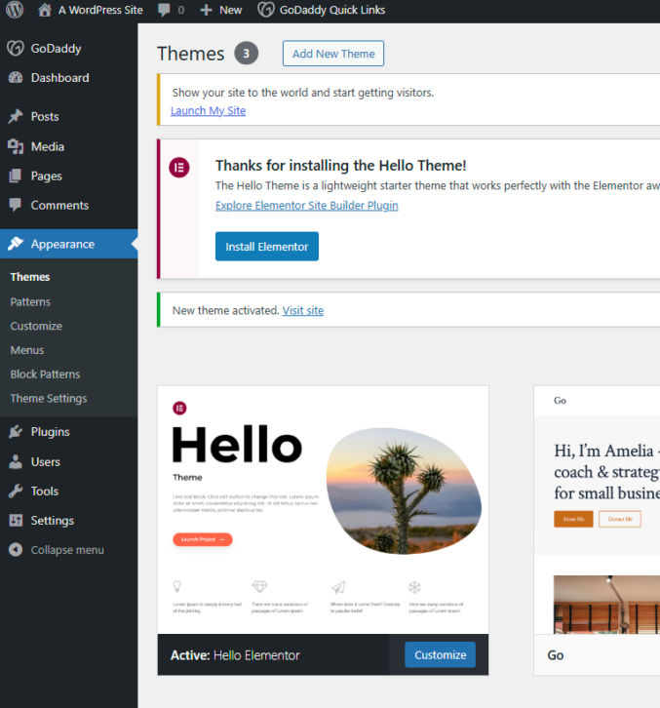Image resolution: width=660 pixels, height=708 pixels.
Task: Click the Appearance paintbrush icon
Action: pyautogui.click(x=16, y=244)
